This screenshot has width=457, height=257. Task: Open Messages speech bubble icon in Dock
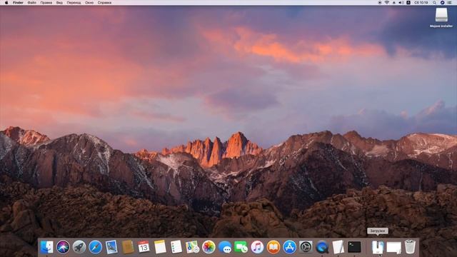225,247
